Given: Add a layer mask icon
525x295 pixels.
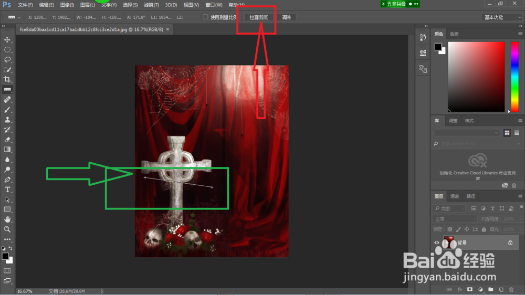Looking at the screenshot, I should coord(470,289).
